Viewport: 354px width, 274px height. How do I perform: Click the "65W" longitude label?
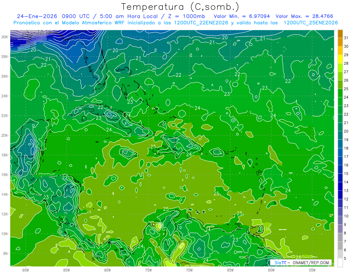point(230,270)
